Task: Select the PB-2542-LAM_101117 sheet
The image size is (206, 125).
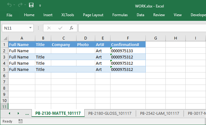Action: [x=159, y=113]
